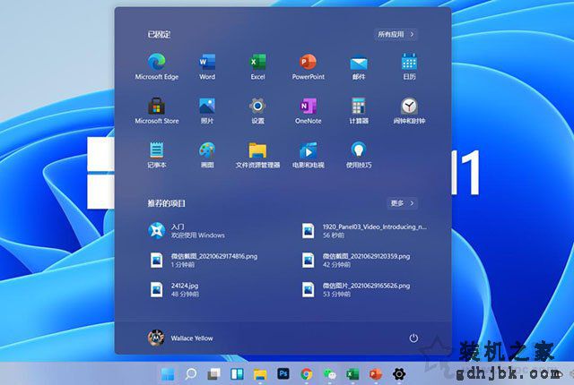Open Widgets from the taskbar

tap(237, 373)
